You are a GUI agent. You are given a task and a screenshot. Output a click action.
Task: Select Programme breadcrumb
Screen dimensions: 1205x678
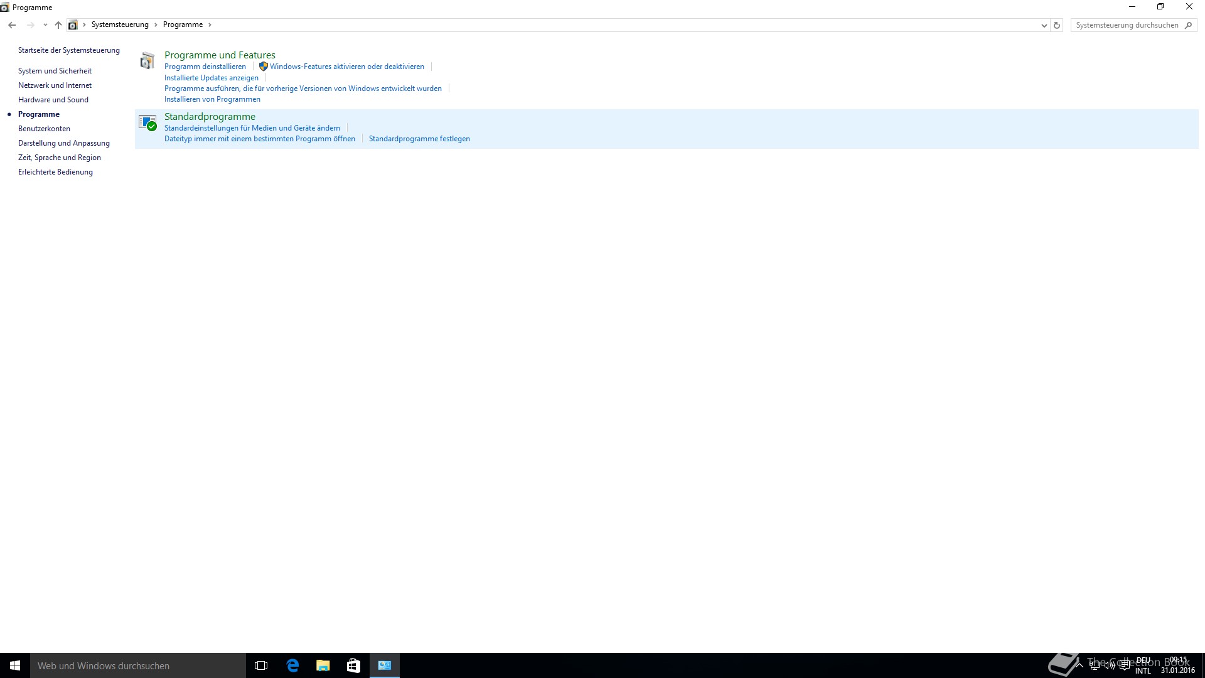tap(183, 24)
